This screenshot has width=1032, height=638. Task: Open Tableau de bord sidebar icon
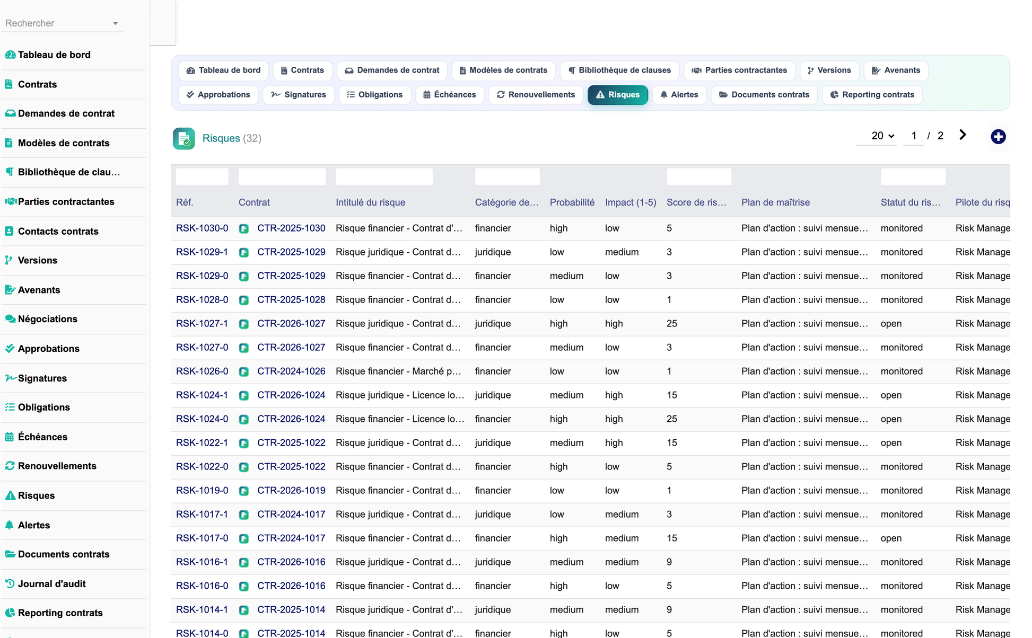point(10,55)
